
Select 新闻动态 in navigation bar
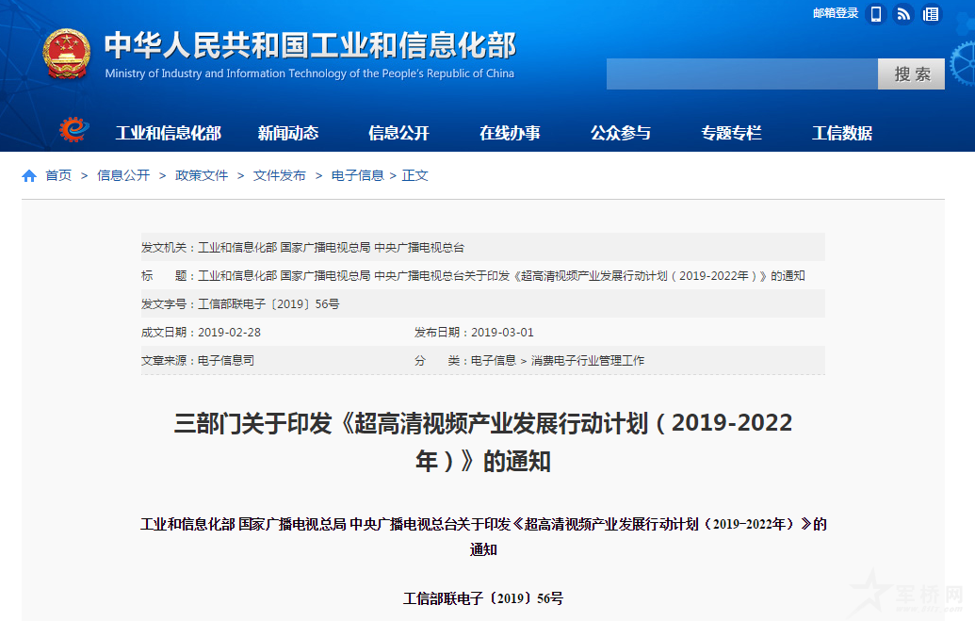(x=288, y=133)
